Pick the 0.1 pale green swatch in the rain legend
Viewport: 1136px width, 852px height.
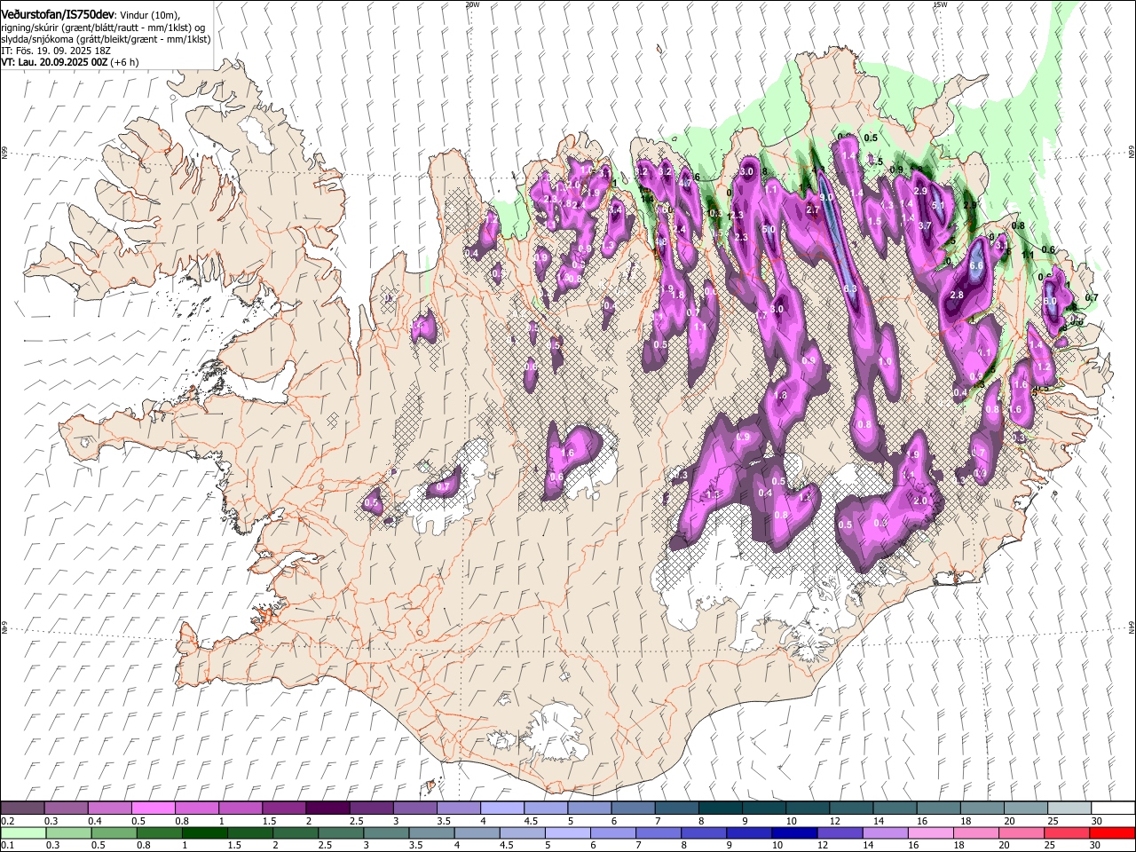click(23, 832)
